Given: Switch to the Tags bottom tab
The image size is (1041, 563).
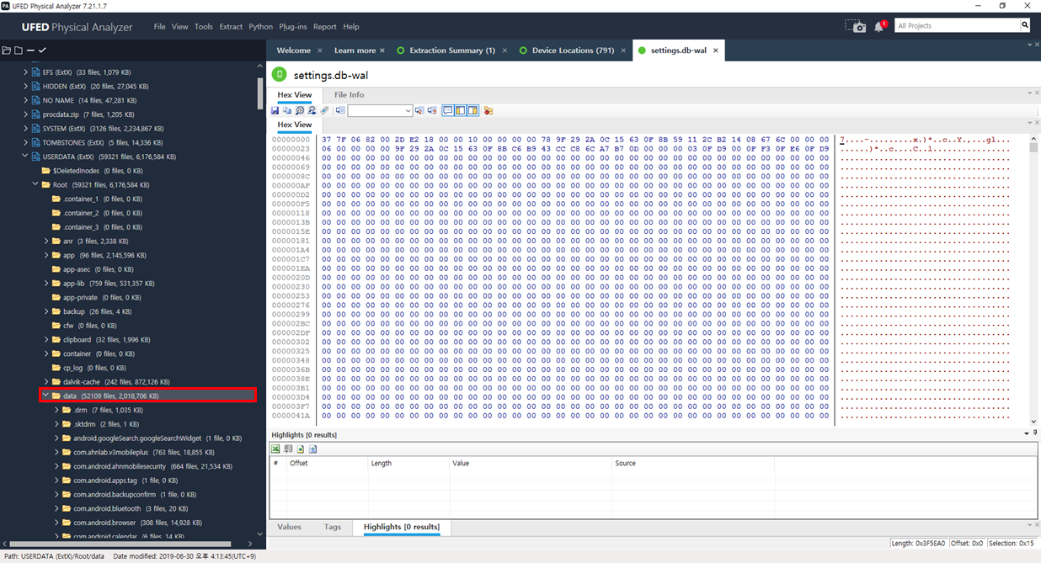Looking at the screenshot, I should [333, 527].
